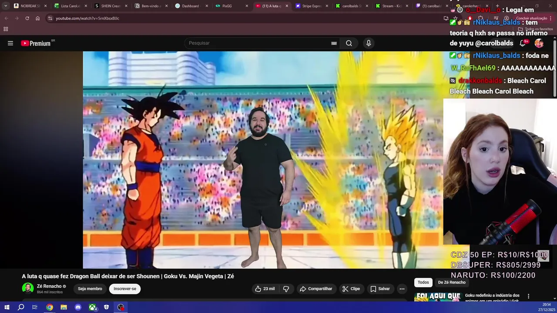The height and width of the screenshot is (313, 557).
Task: Reload the page in Chrome
Action: [x=27, y=18]
